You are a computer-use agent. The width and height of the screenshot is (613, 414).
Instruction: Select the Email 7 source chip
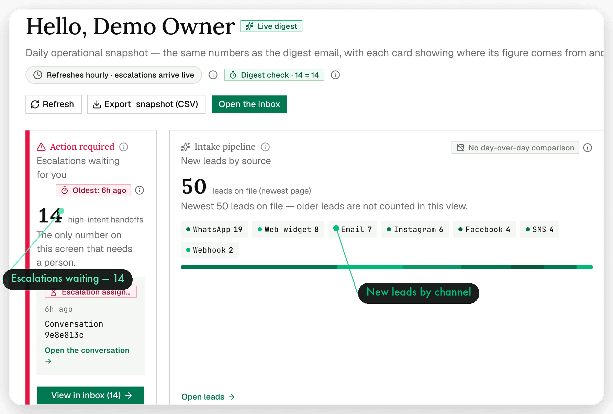[x=353, y=229]
